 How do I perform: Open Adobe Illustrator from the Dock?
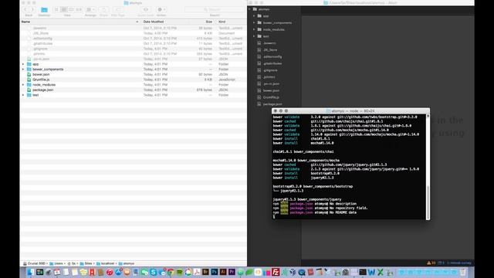coord(223,272)
